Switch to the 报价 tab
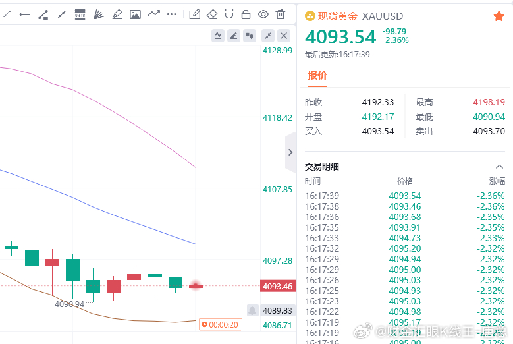Image resolution: width=513 pixels, height=344 pixels. 317,76
